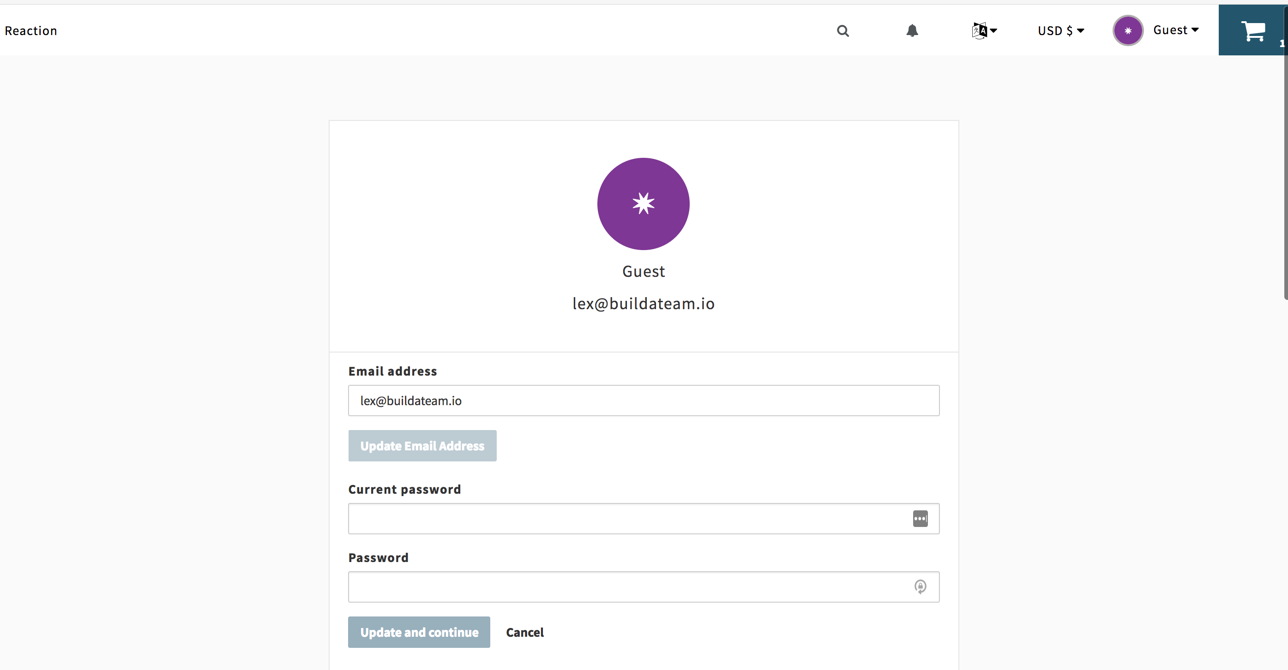Click password manager icon in Current password
The image size is (1288, 670).
point(920,519)
